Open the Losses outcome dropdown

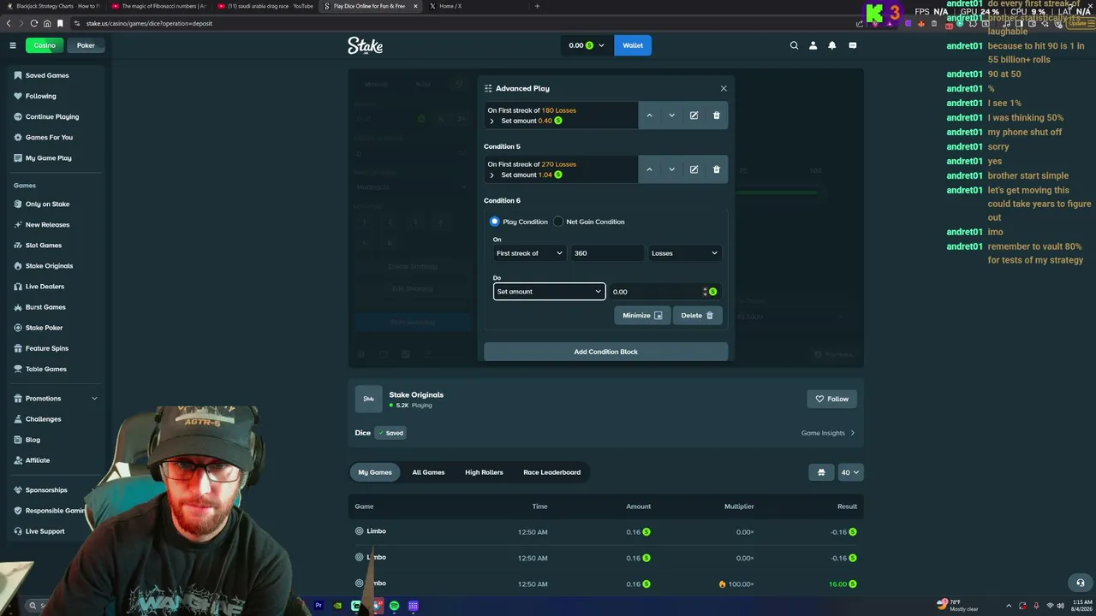(684, 253)
